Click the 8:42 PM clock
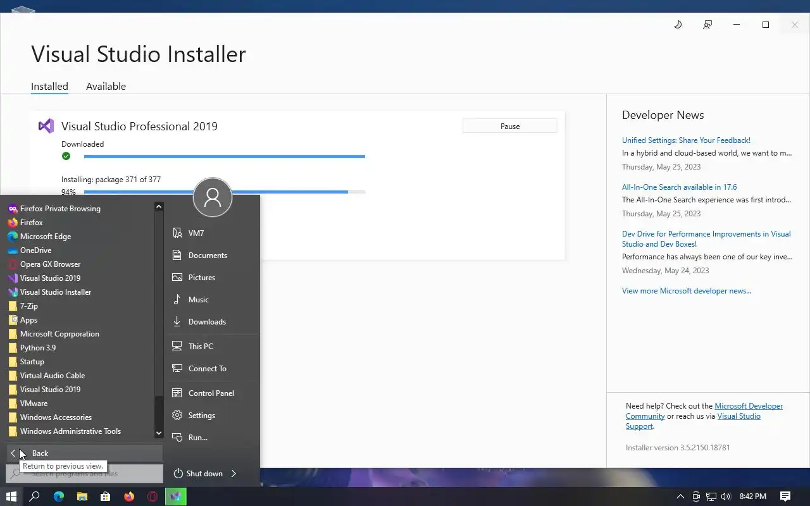This screenshot has height=506, width=810. pyautogui.click(x=753, y=497)
